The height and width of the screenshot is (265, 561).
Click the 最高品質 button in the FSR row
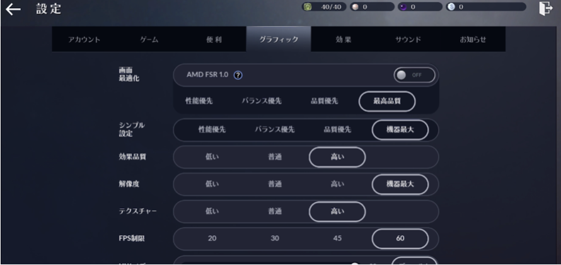[x=387, y=101]
